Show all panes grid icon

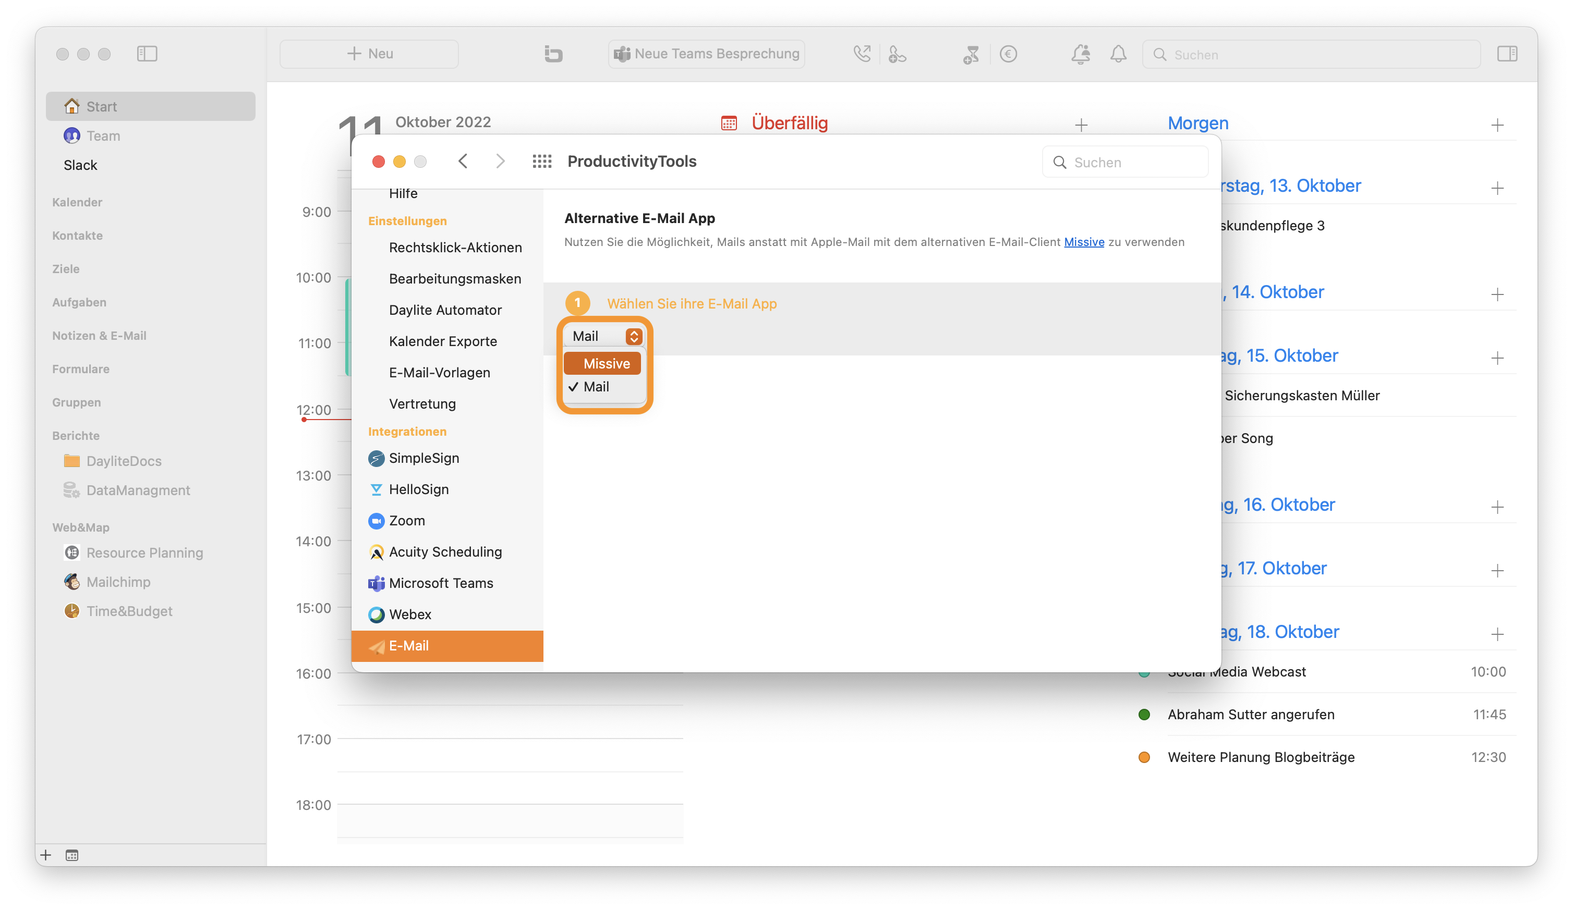point(542,162)
